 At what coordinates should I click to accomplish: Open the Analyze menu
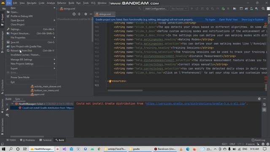(x=51, y=3)
